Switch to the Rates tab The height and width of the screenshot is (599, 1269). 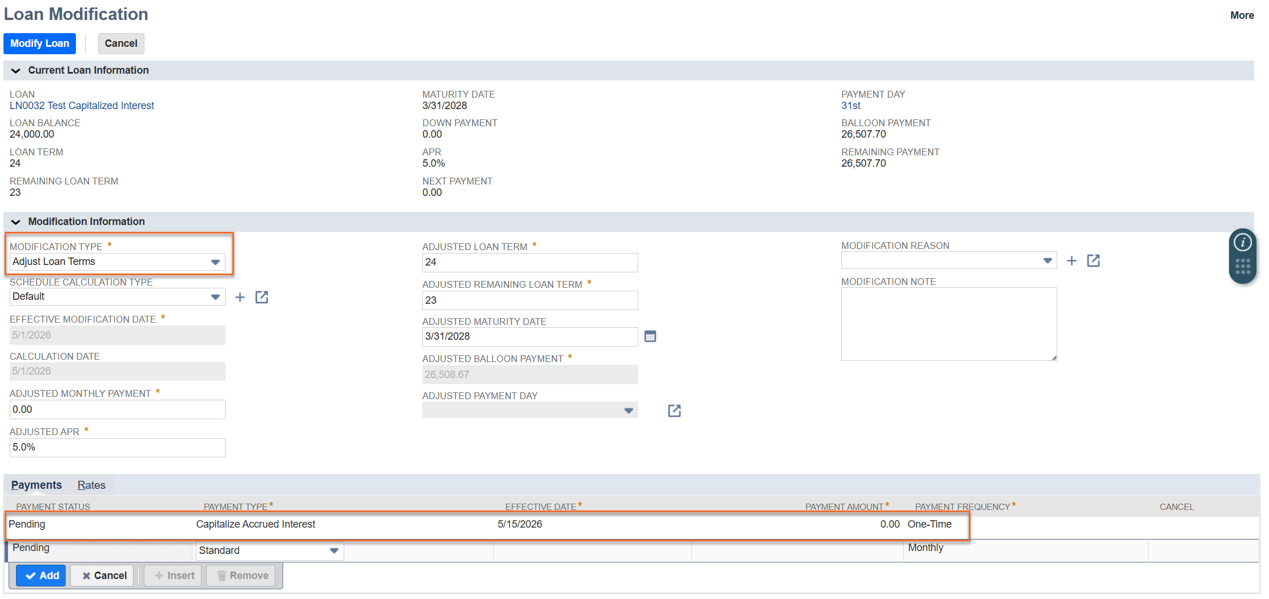click(91, 485)
